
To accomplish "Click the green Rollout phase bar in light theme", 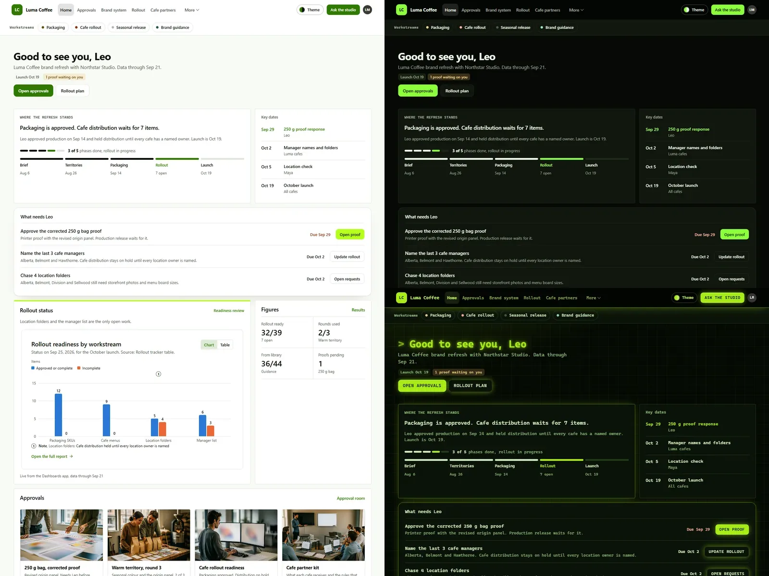I will (x=177, y=158).
